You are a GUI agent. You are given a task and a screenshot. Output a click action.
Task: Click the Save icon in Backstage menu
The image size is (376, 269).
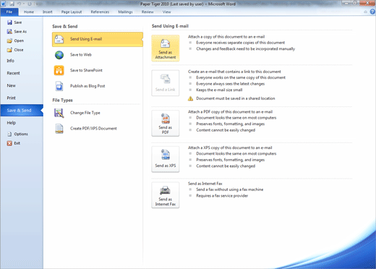pyautogui.click(x=9, y=22)
